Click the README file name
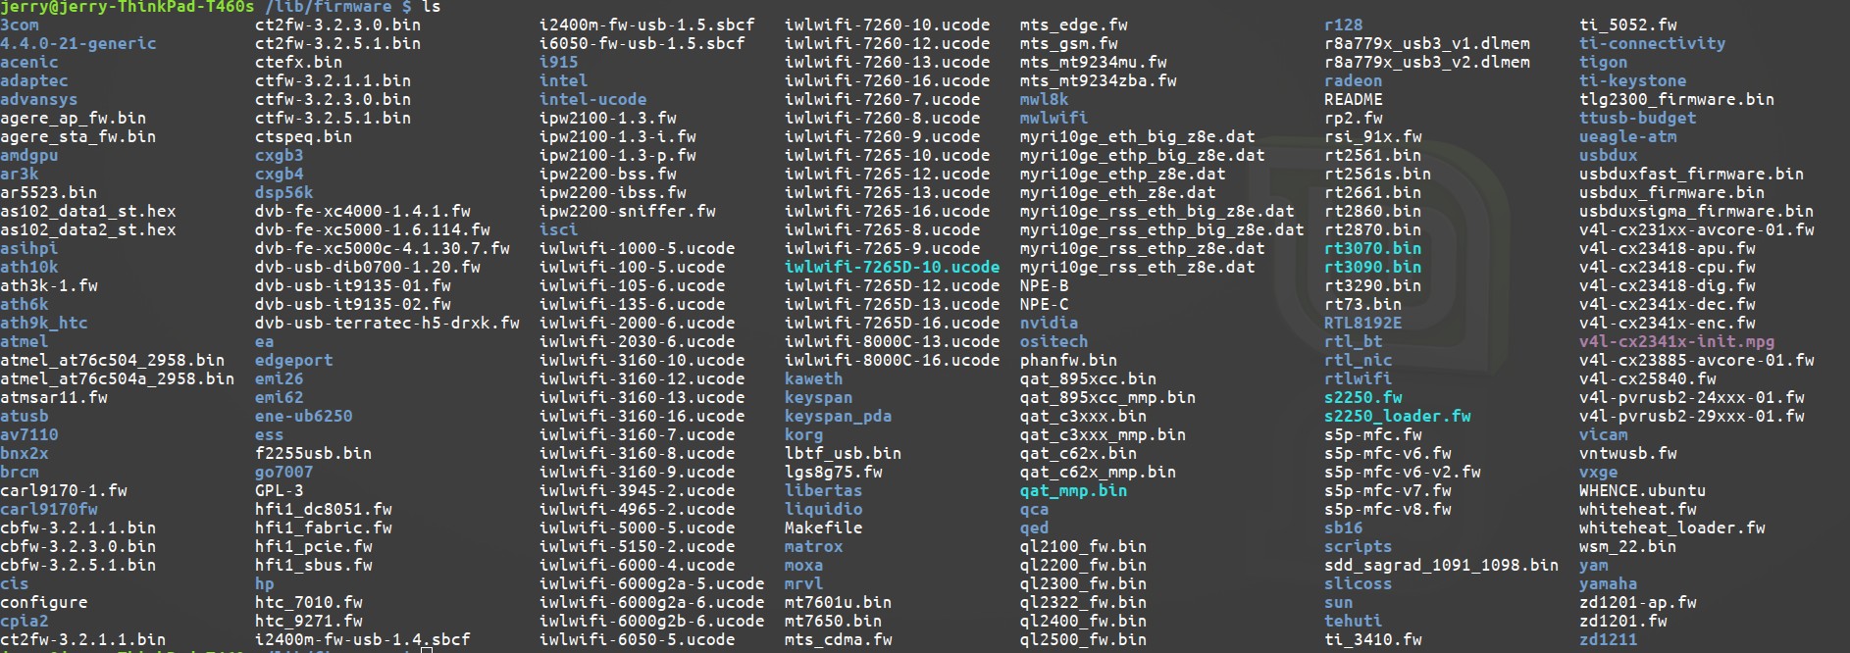The image size is (1850, 653). tap(1353, 99)
